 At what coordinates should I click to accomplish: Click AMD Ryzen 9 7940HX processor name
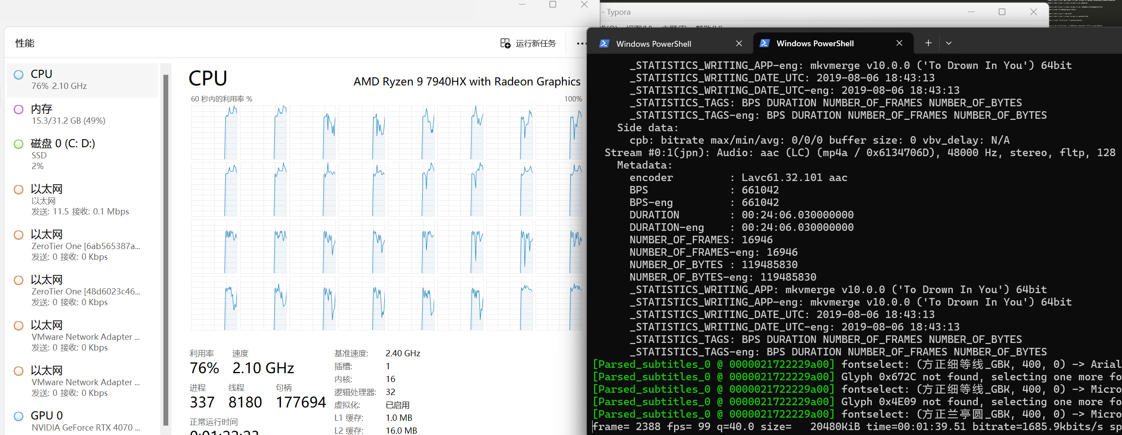point(467,82)
